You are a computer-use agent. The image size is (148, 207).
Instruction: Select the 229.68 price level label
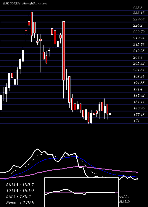pyautogui.click(x=139, y=19)
